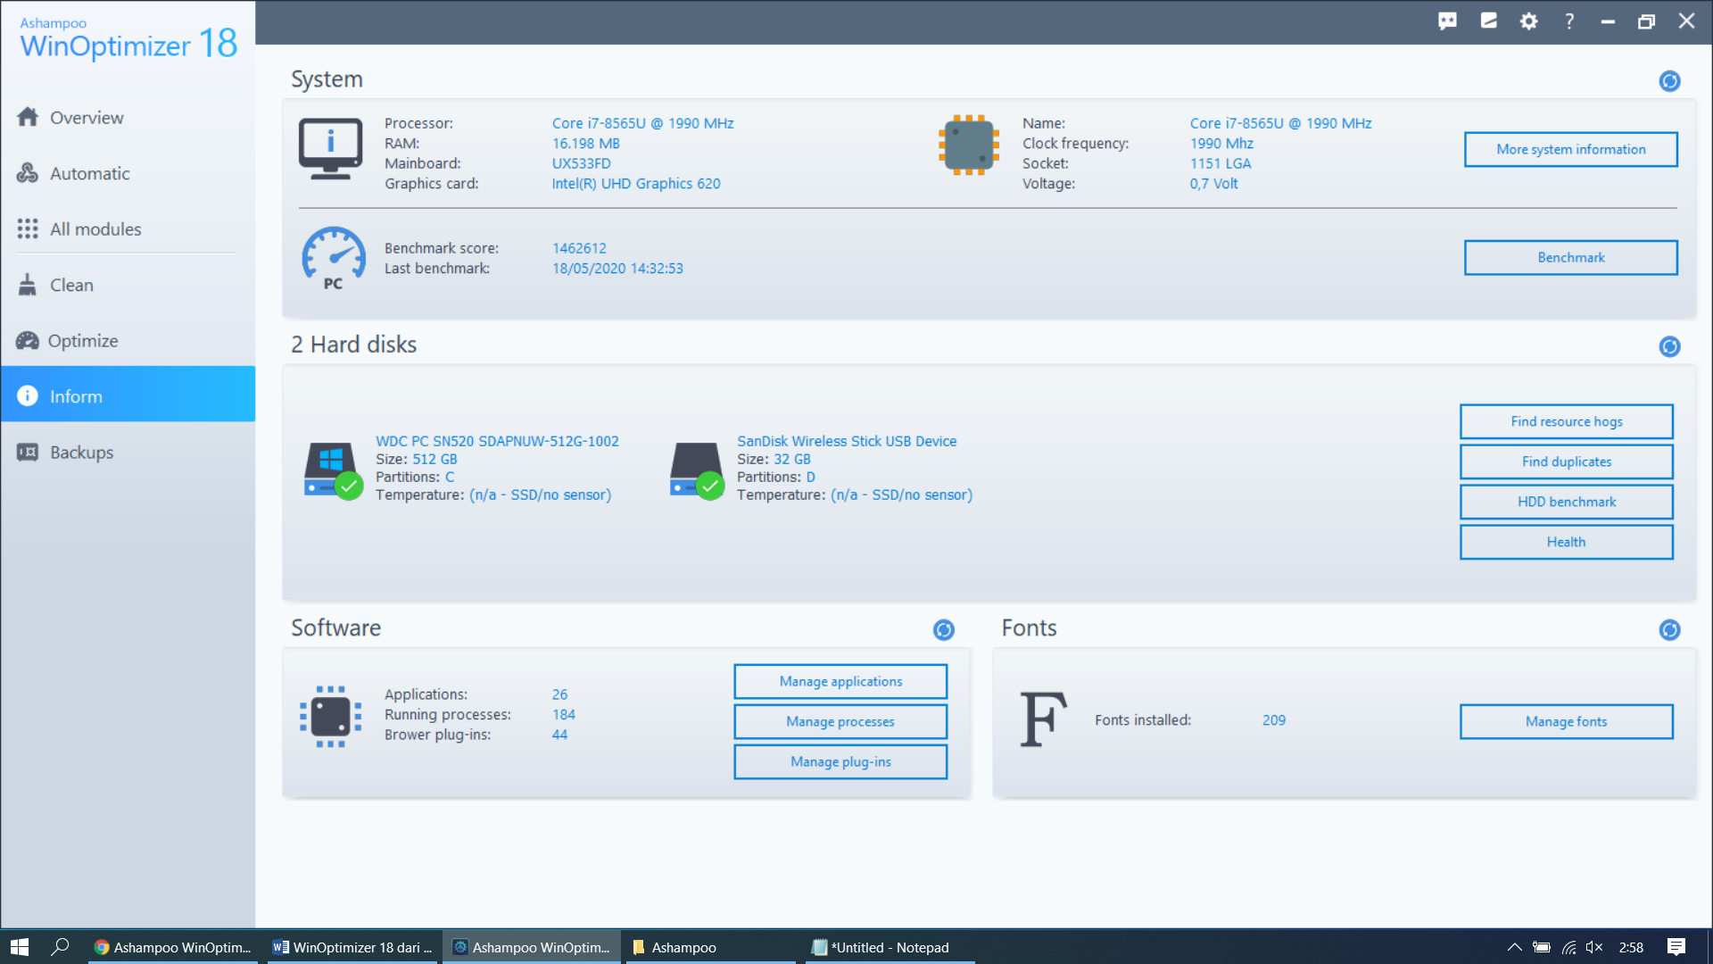The image size is (1713, 964).
Task: Click Manage processes button
Action: [x=840, y=721]
